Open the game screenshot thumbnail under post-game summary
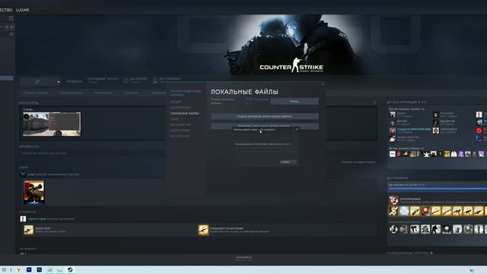487x274 pixels. [x=52, y=124]
